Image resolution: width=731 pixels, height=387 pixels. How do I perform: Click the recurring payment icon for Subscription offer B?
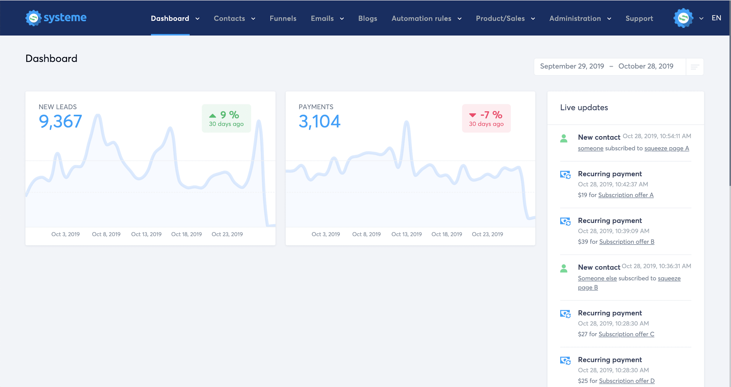click(565, 221)
